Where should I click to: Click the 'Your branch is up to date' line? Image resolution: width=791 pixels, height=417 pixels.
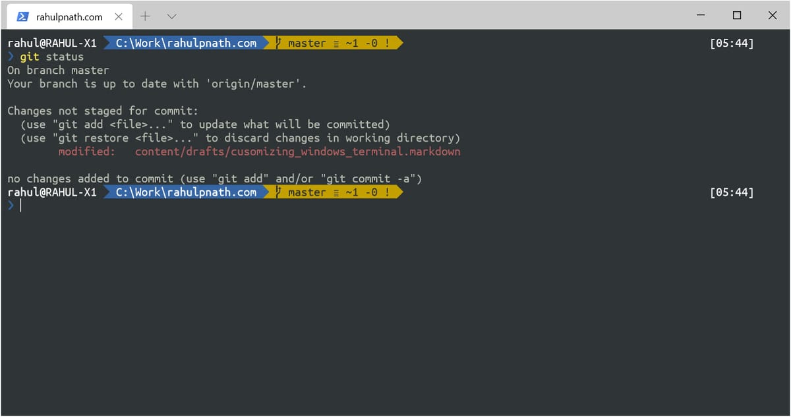coord(157,84)
